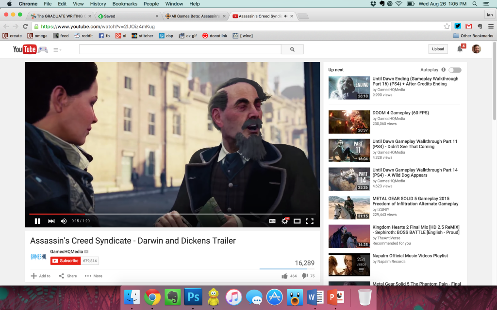Enter fullscreen mode
The width and height of the screenshot is (497, 310).
(310, 221)
